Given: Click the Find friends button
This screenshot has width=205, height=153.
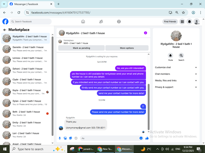Looking at the screenshot, I should [x=170, y=22].
